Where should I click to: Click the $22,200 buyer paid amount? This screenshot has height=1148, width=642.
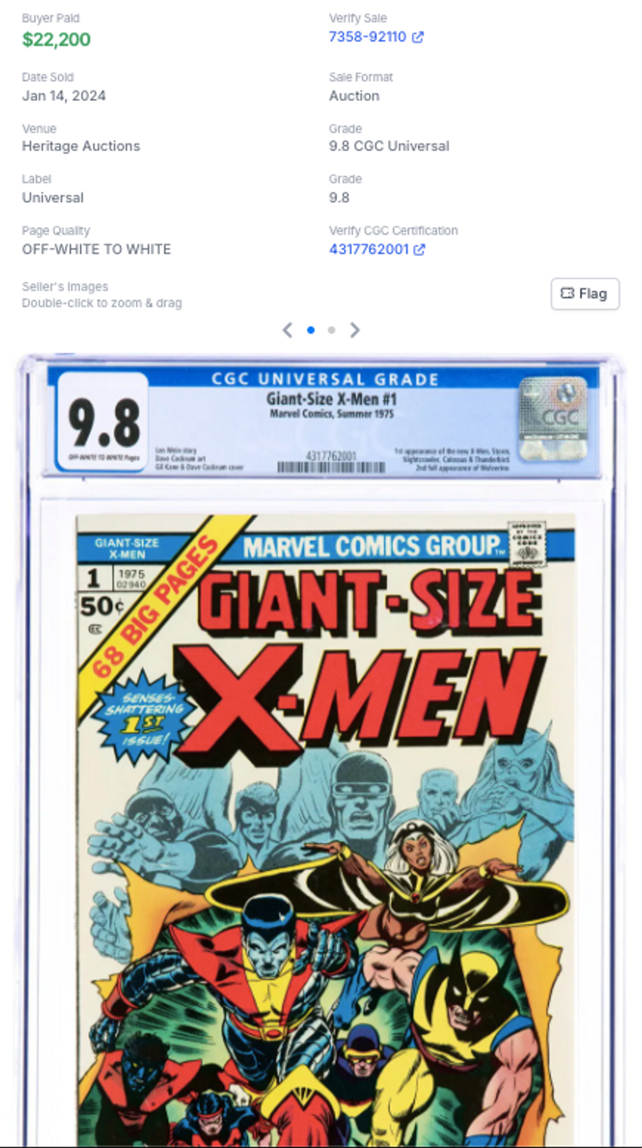(x=56, y=40)
